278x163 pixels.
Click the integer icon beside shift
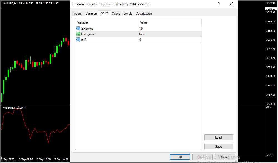click(x=78, y=40)
